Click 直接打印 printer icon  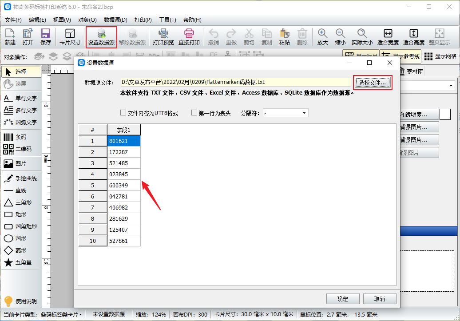click(189, 37)
